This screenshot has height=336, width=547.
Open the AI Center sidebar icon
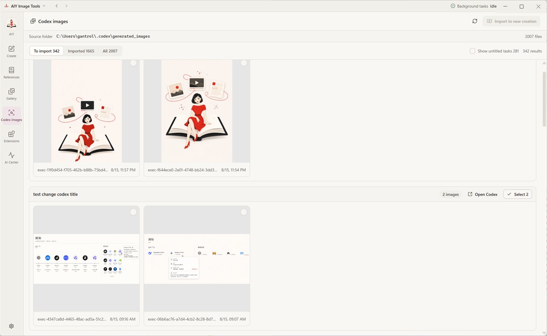coord(12,158)
